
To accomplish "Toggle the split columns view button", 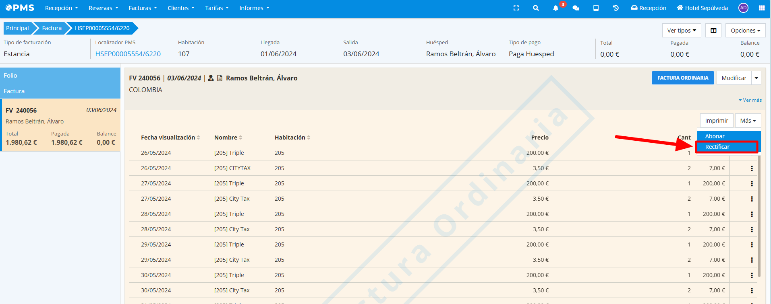I will pyautogui.click(x=713, y=31).
